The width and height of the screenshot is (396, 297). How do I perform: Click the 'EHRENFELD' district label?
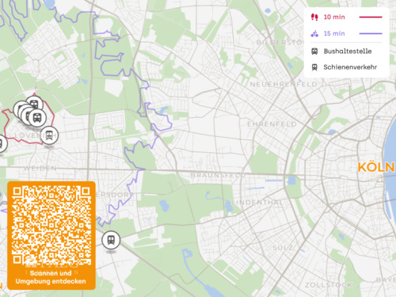point(272,124)
